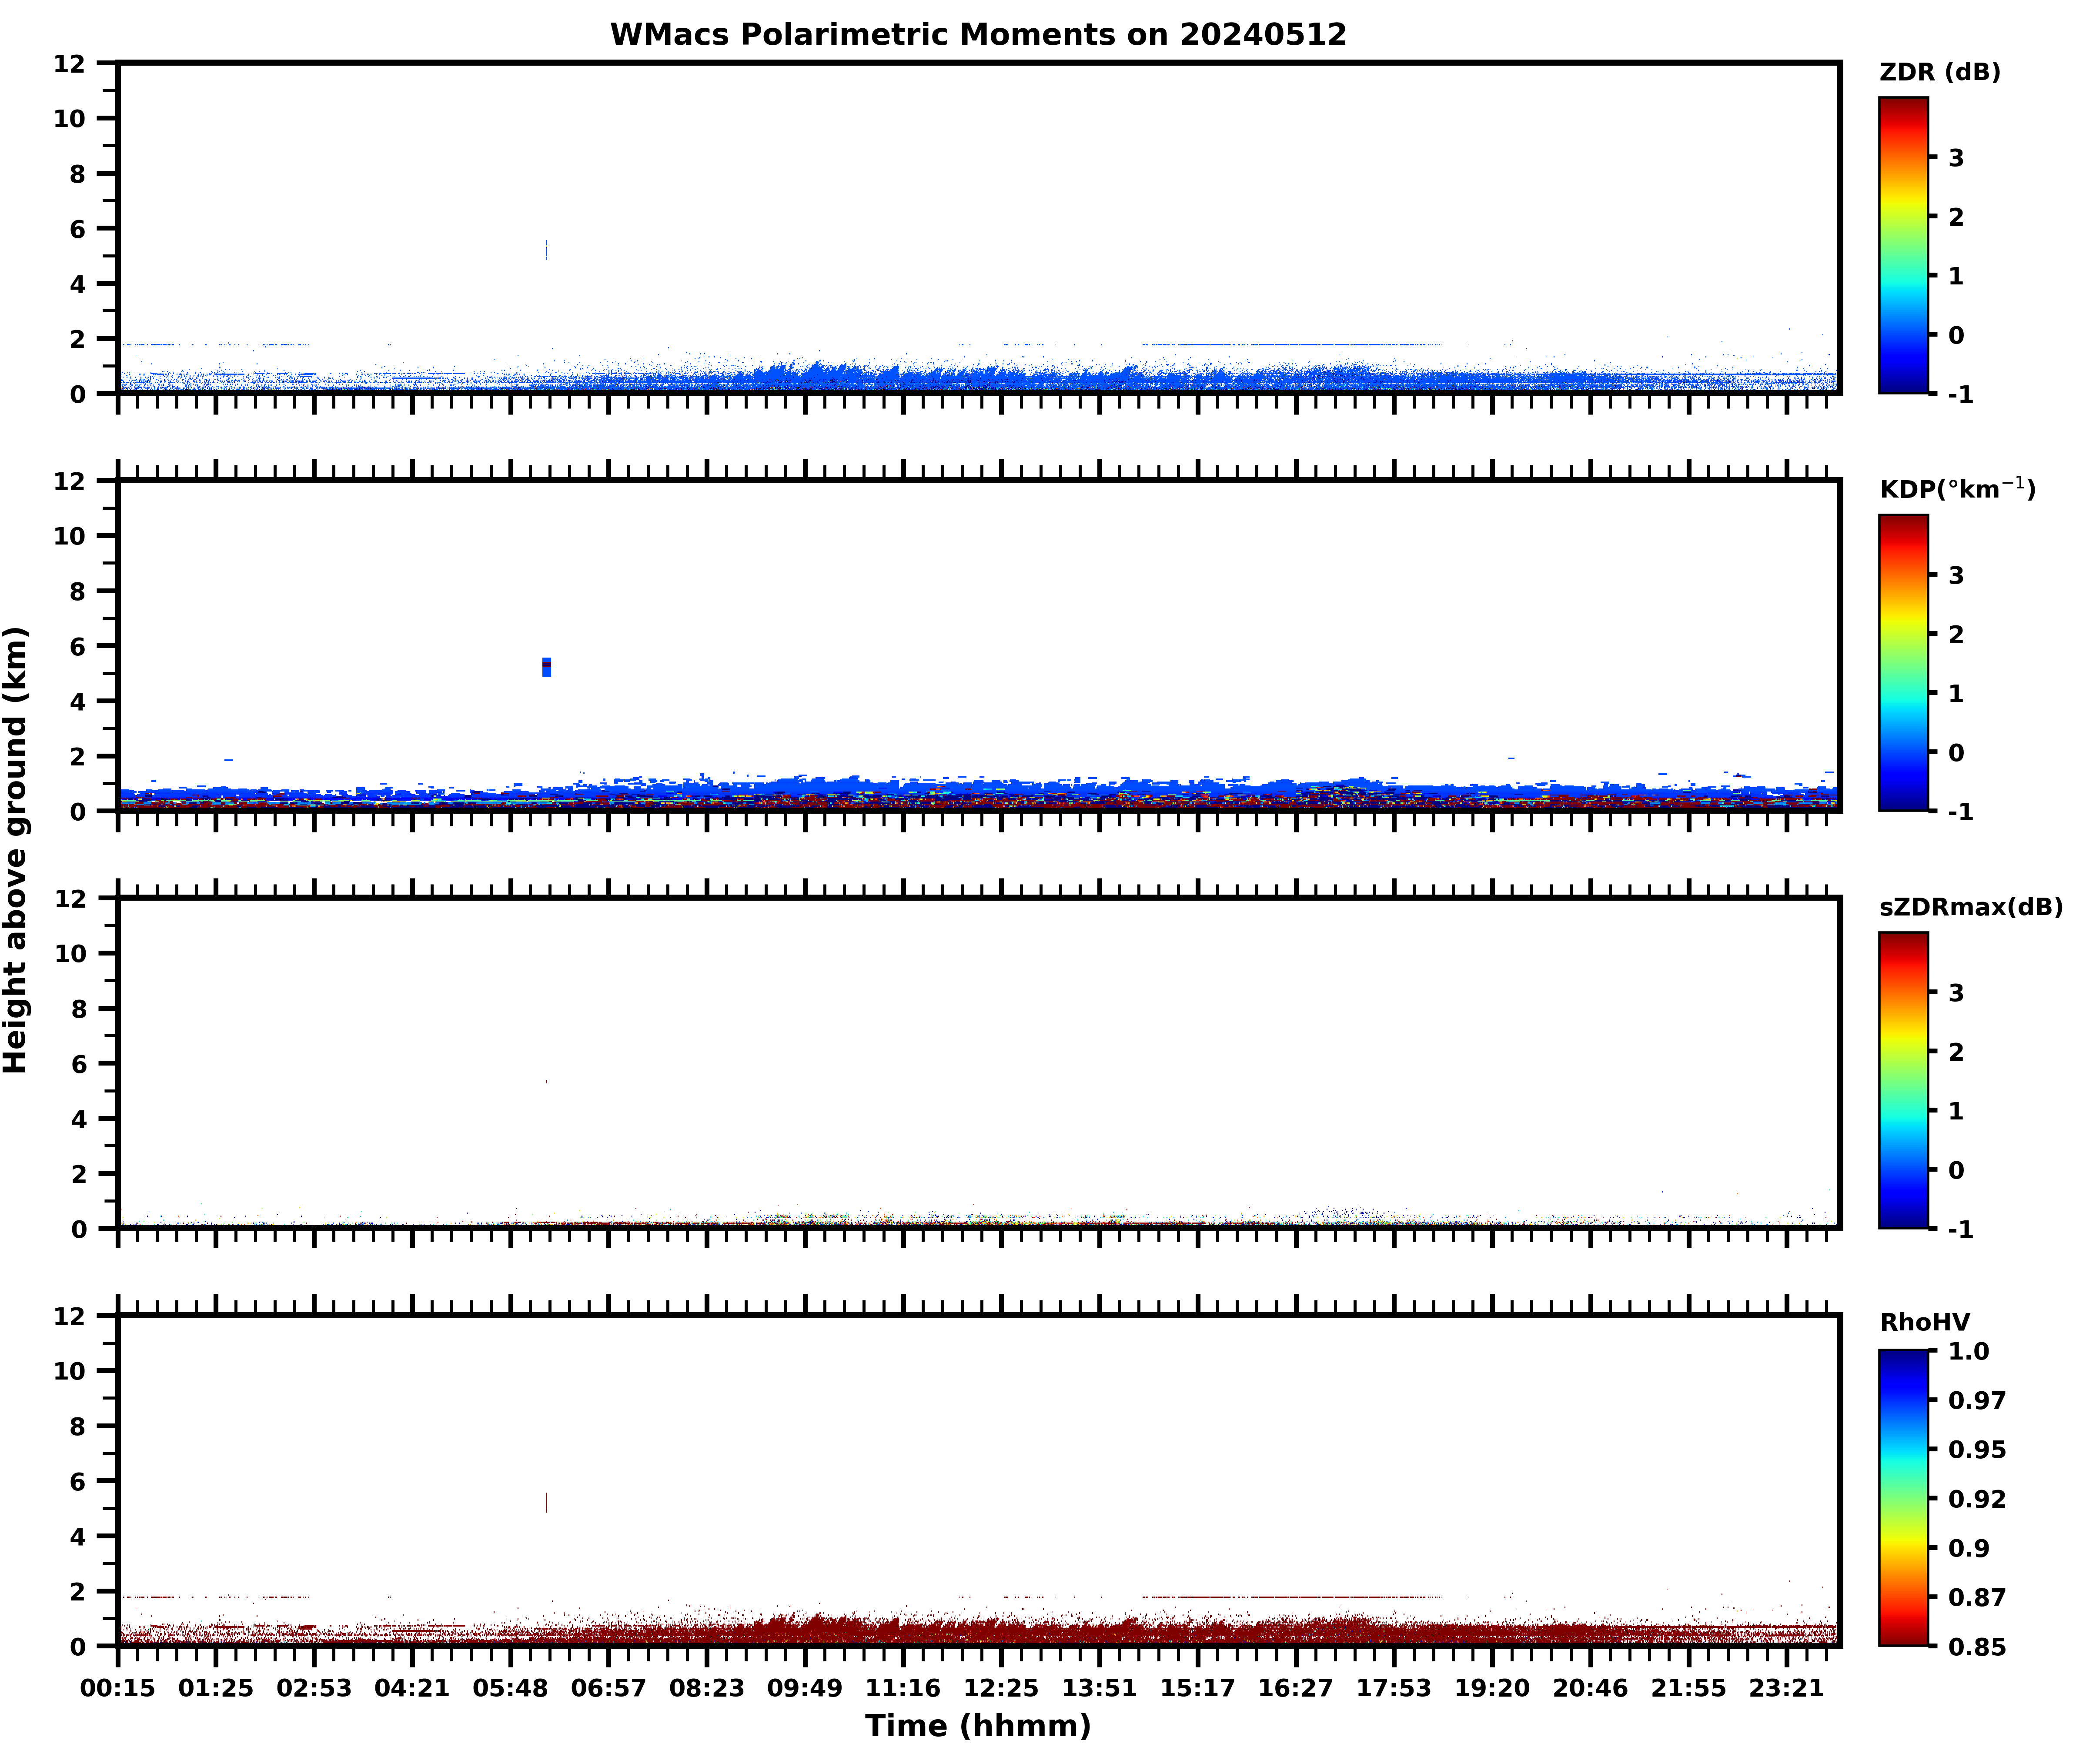The width and height of the screenshot is (2086, 1764).
Task: Click the 0.92 tick label on the RhoHV colorbar
Action: (x=1976, y=1499)
